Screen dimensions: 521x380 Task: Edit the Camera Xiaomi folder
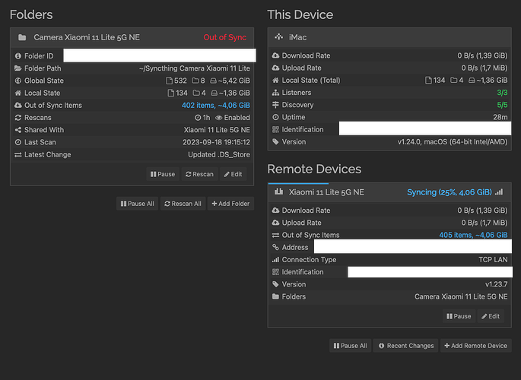pyautogui.click(x=233, y=174)
